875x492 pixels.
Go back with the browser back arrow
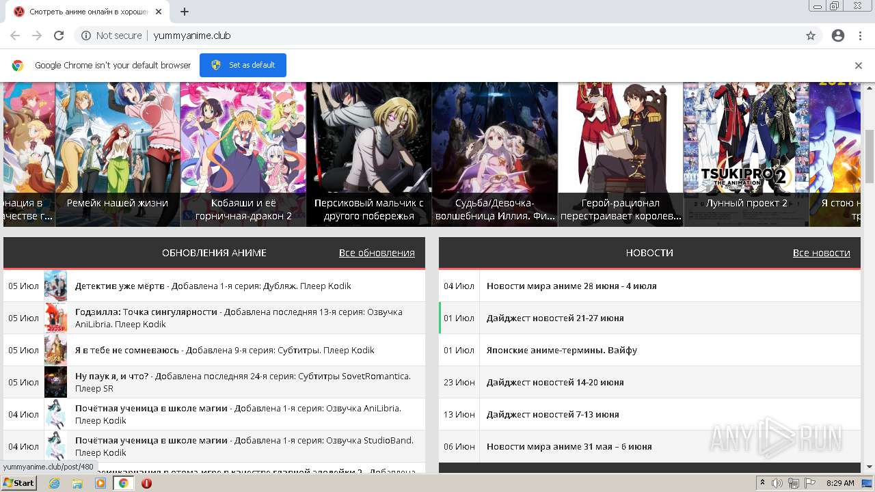(15, 36)
